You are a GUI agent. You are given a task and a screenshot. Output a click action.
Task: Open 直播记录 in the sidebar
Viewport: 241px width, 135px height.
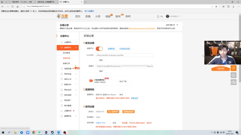(x=66, y=63)
